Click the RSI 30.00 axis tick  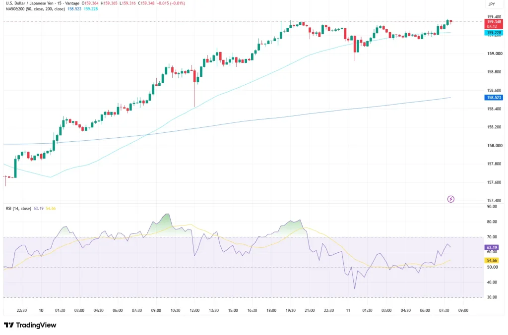tap(492, 297)
